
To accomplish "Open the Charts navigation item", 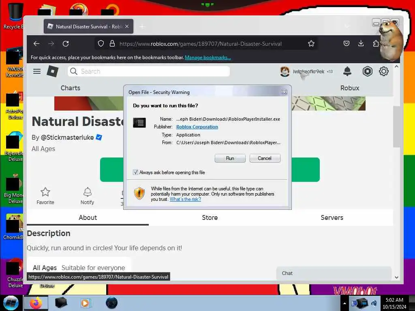I will click(x=71, y=88).
